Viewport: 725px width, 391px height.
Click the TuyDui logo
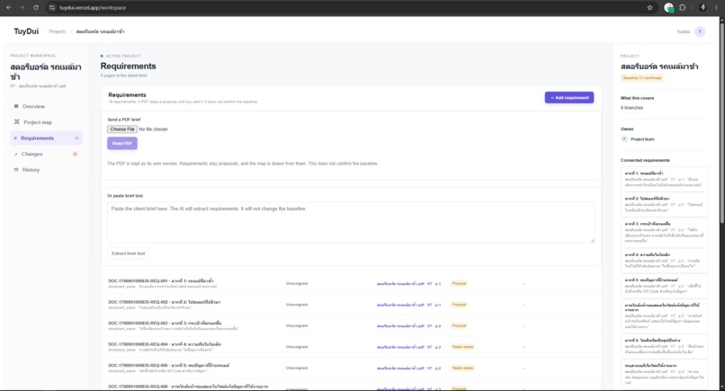[x=26, y=31]
